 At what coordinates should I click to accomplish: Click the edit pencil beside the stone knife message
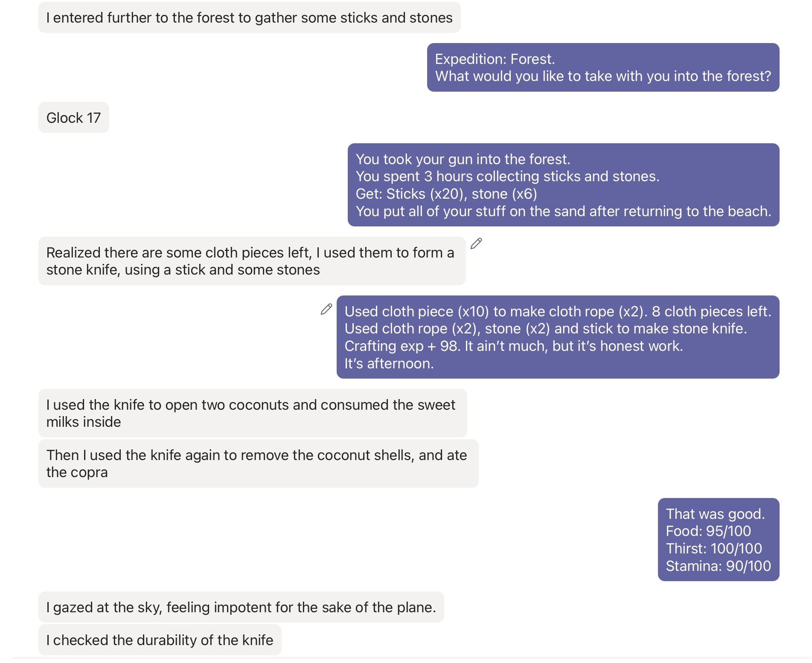point(476,243)
